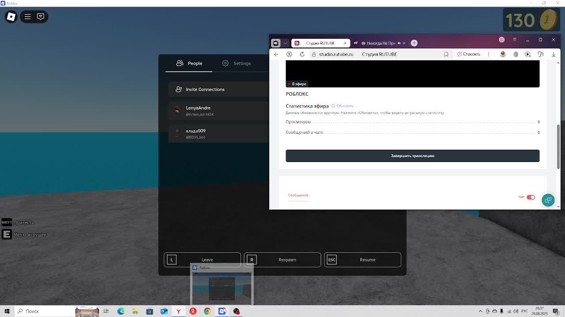565x317 pixels.
Task: Switch to the Settings tab in Roblox menu
Action: point(237,63)
